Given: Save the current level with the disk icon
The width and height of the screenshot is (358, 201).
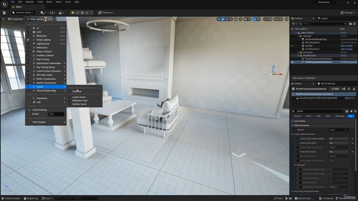Looking at the screenshot, I should pos(4,13).
